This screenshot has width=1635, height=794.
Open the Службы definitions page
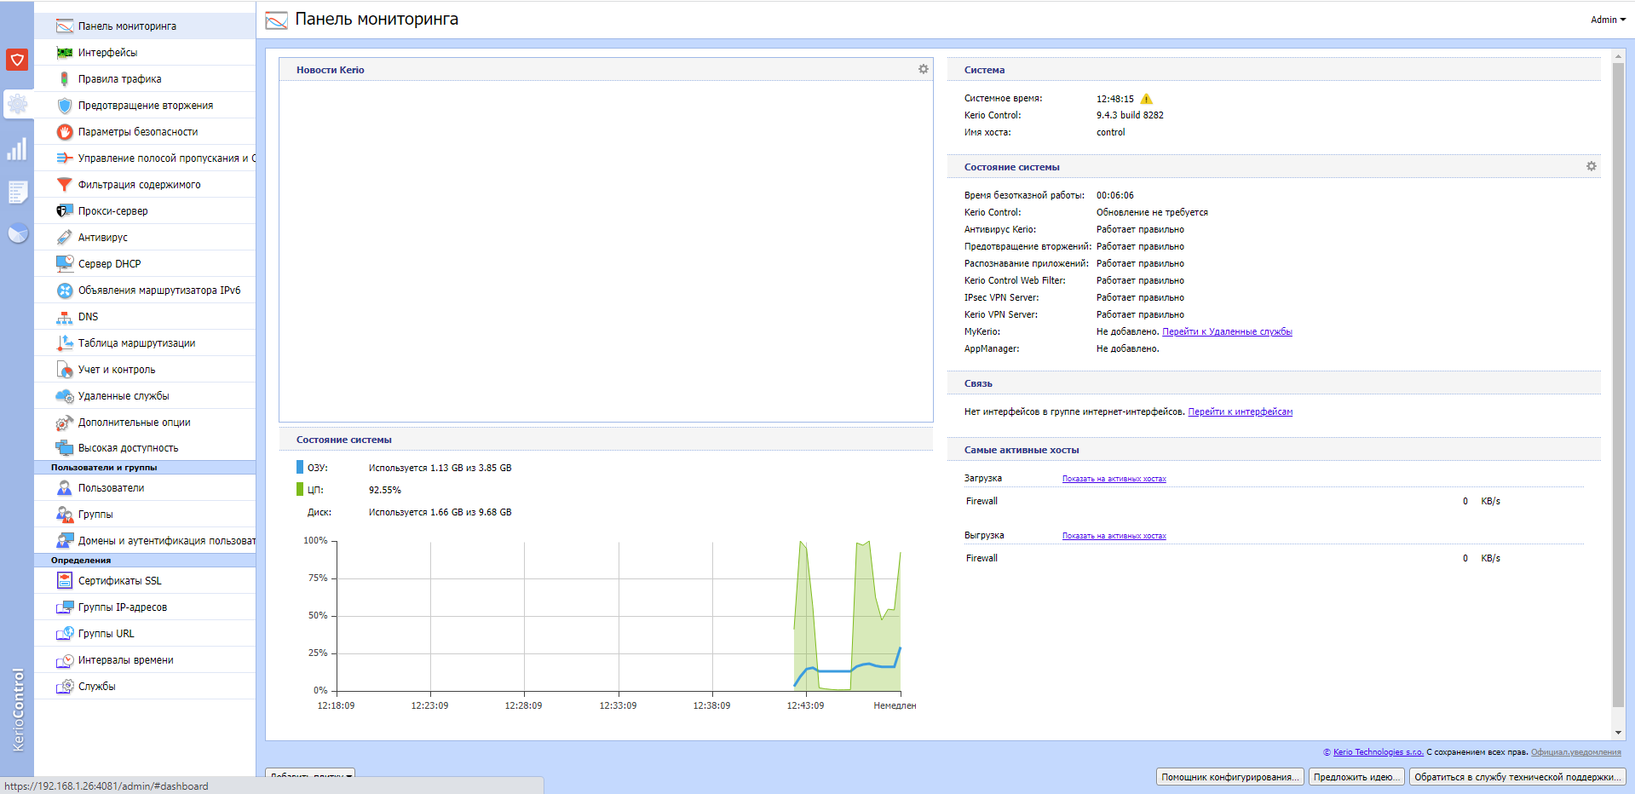[x=145, y=687]
